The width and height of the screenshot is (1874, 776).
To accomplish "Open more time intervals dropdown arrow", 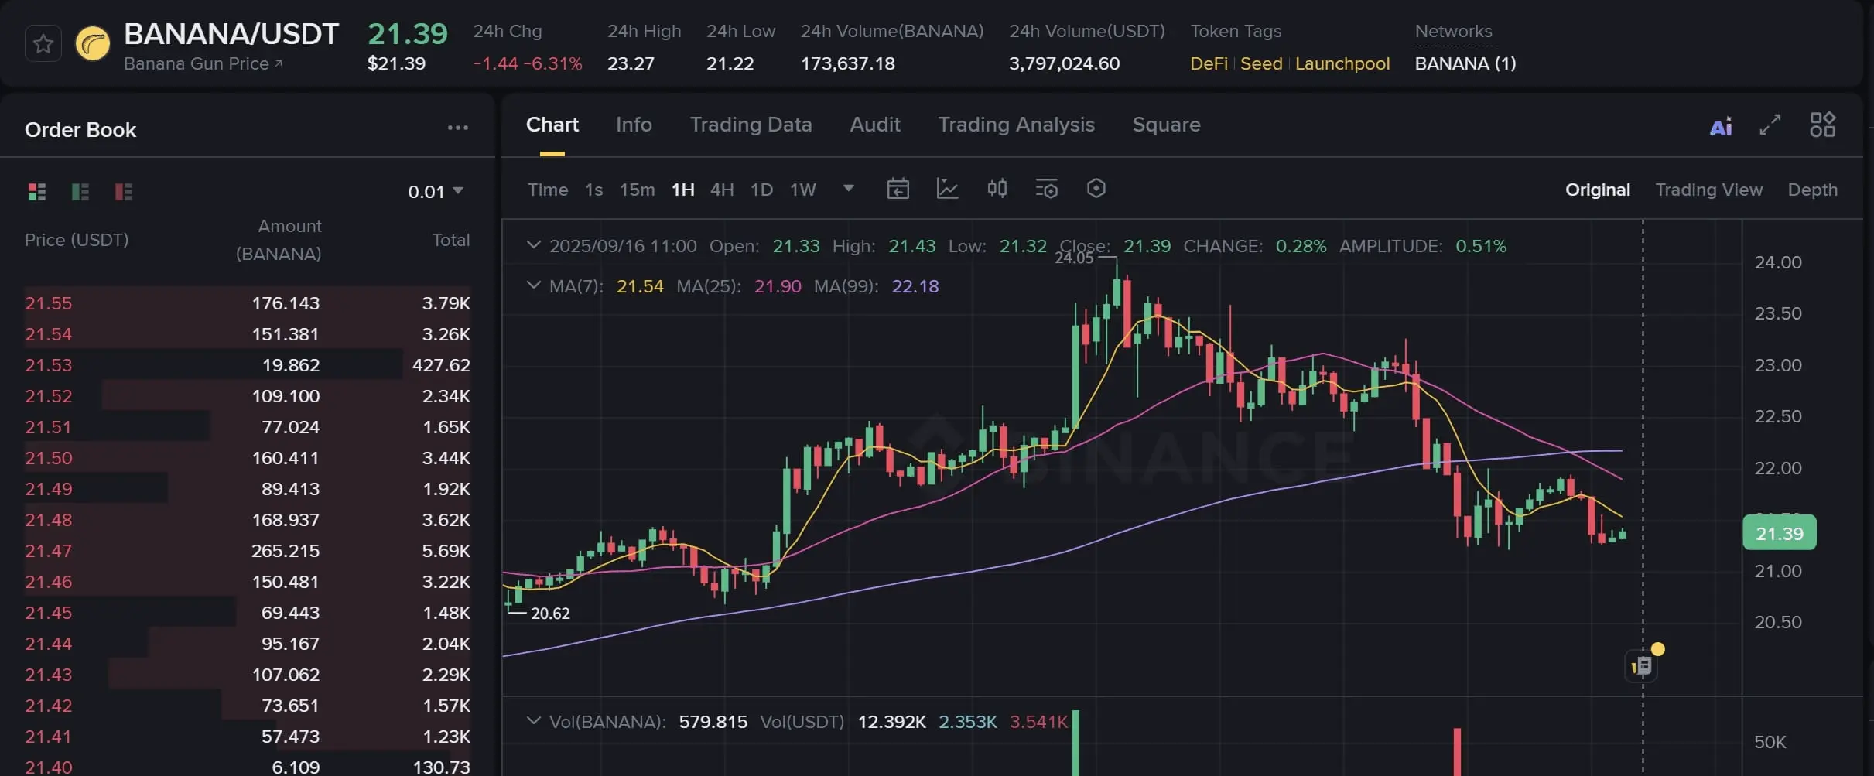I will coord(849,188).
